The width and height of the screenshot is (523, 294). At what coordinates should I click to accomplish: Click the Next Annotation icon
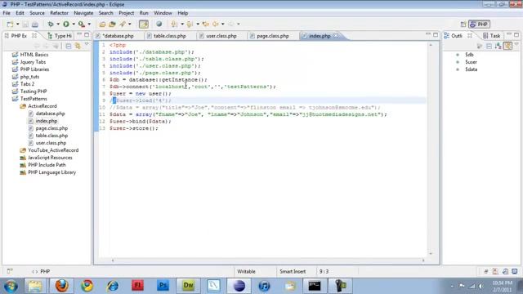[x=174, y=24]
